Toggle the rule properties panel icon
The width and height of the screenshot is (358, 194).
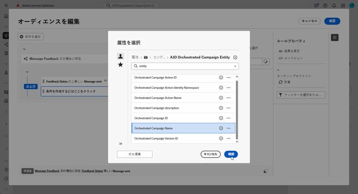335,38
